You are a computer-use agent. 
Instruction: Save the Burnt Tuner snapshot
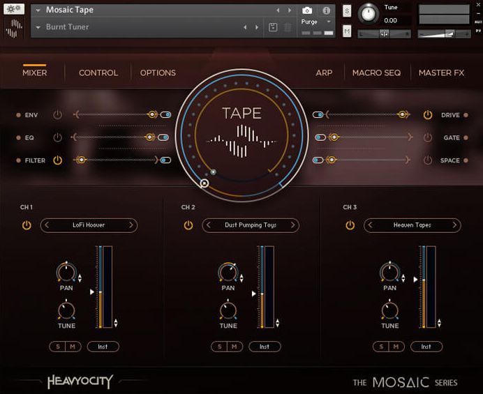pyautogui.click(x=273, y=27)
